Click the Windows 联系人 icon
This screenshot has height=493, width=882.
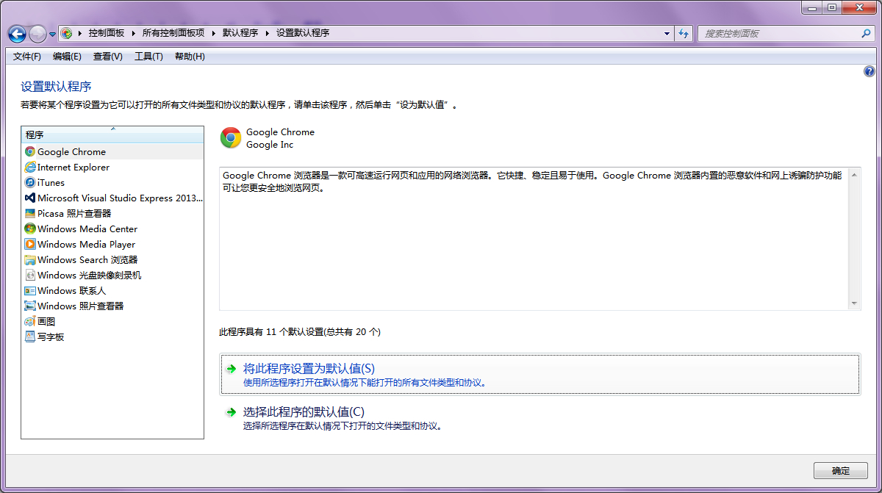pyautogui.click(x=30, y=290)
